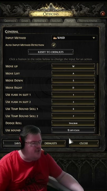Rebind Move Left key A

(73, 73)
